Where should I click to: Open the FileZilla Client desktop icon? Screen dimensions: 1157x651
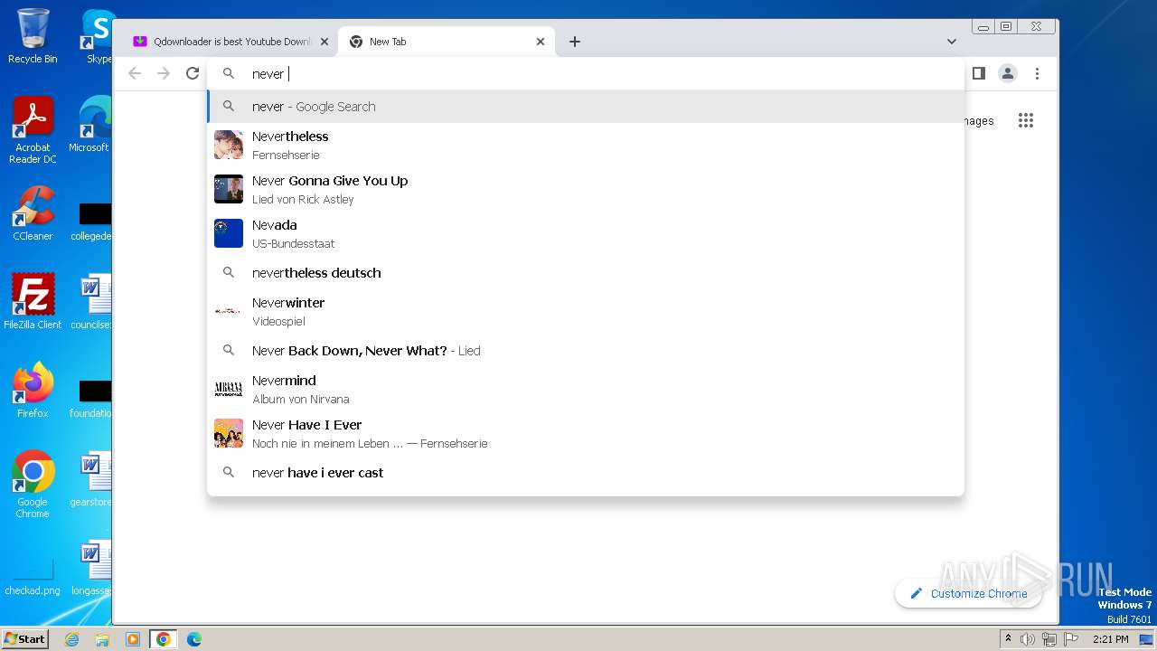tap(33, 302)
